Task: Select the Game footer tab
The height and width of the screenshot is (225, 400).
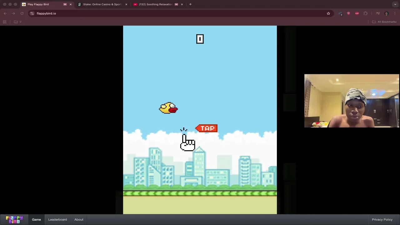Action: point(36,219)
